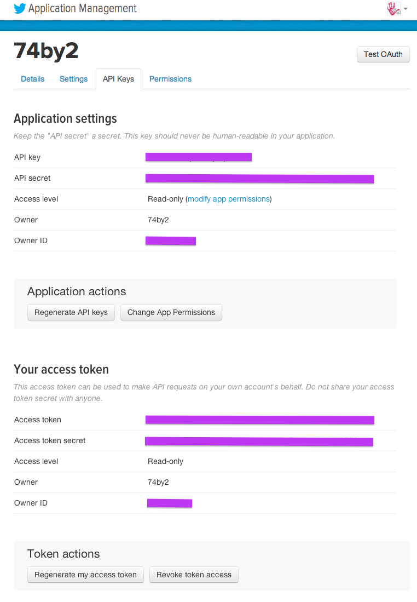Screen dimensions: 417x602
Task: Select the redacted Access token value
Action: 260,420
